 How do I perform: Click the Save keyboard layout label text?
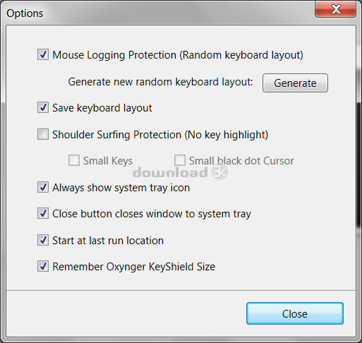(102, 108)
